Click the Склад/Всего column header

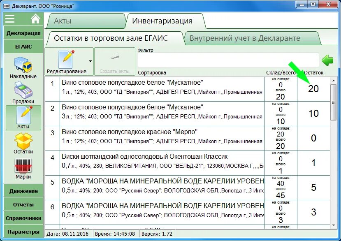coord(281,73)
